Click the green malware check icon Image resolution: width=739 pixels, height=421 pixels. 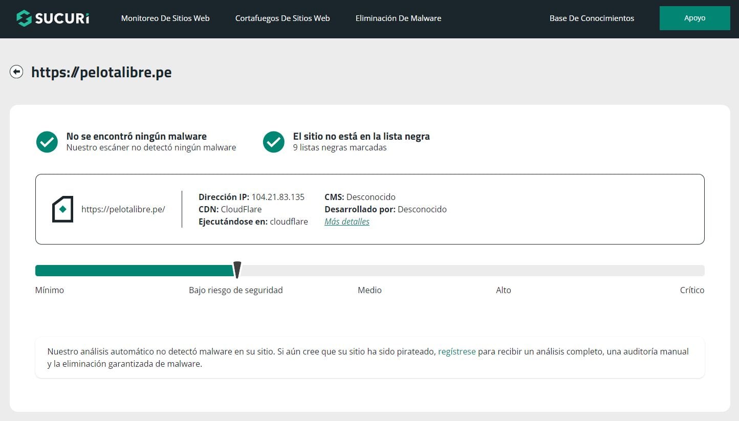47,142
